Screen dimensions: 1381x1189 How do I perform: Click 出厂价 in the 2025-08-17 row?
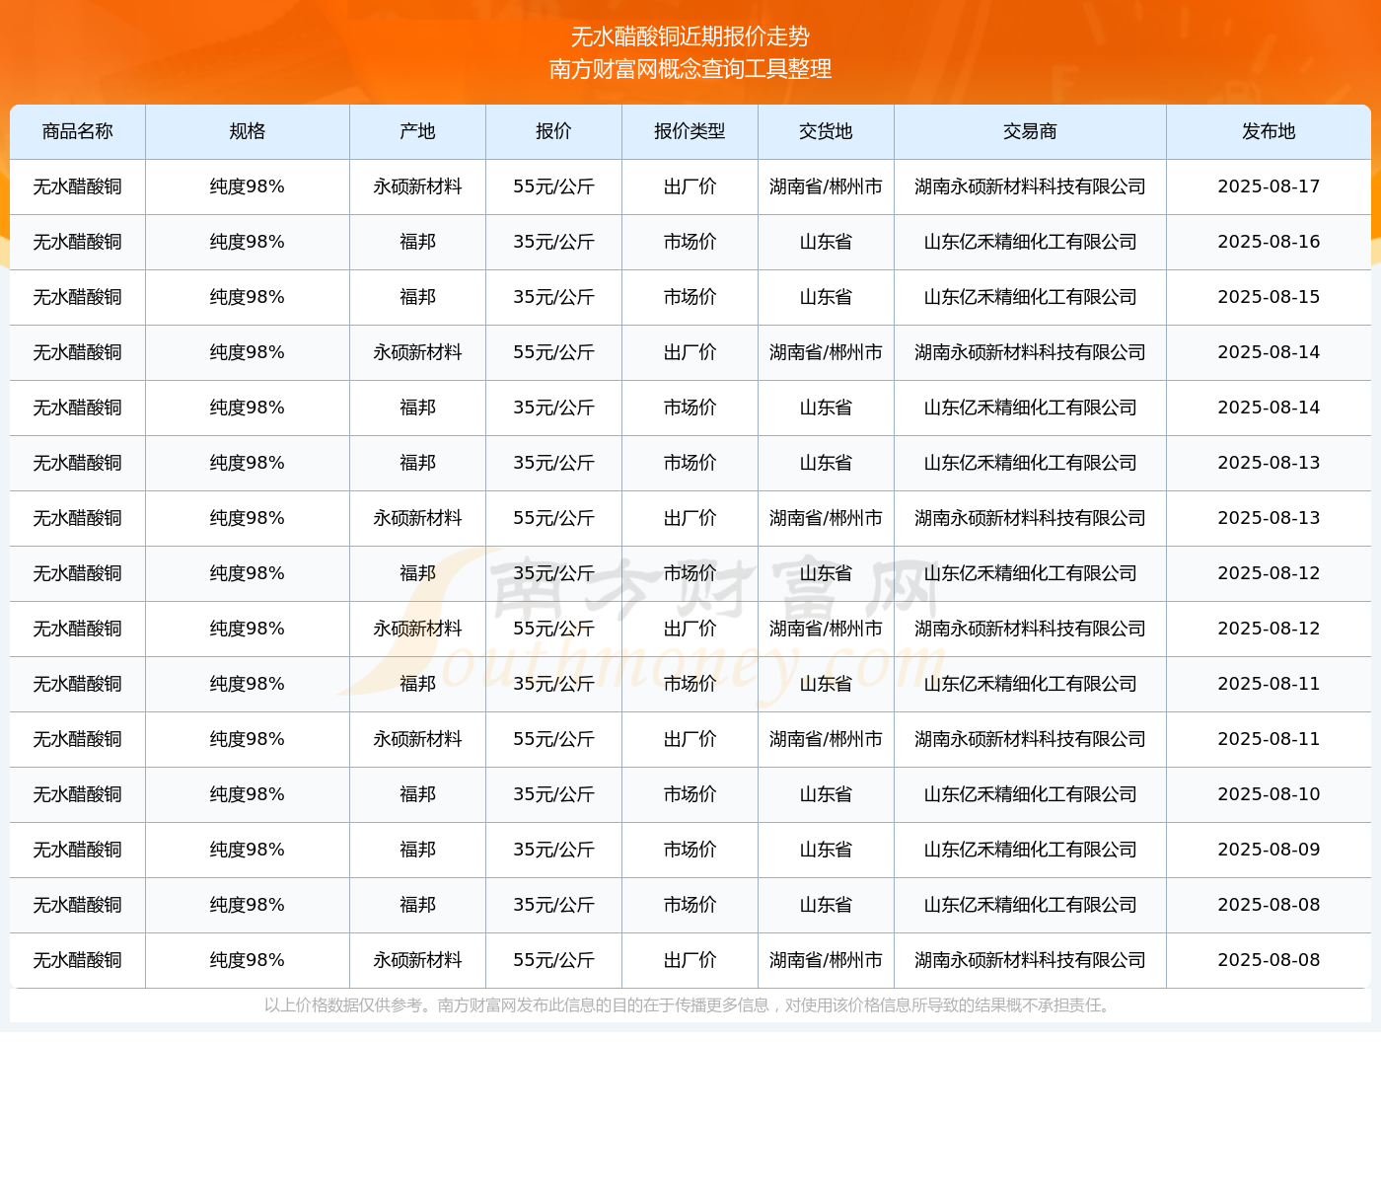coord(690,186)
